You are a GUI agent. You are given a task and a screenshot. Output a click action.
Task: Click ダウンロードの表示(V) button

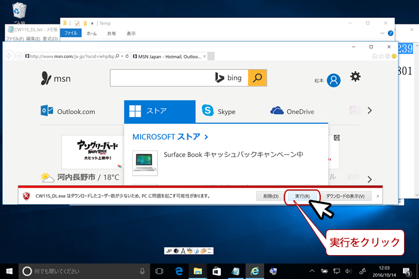345,196
